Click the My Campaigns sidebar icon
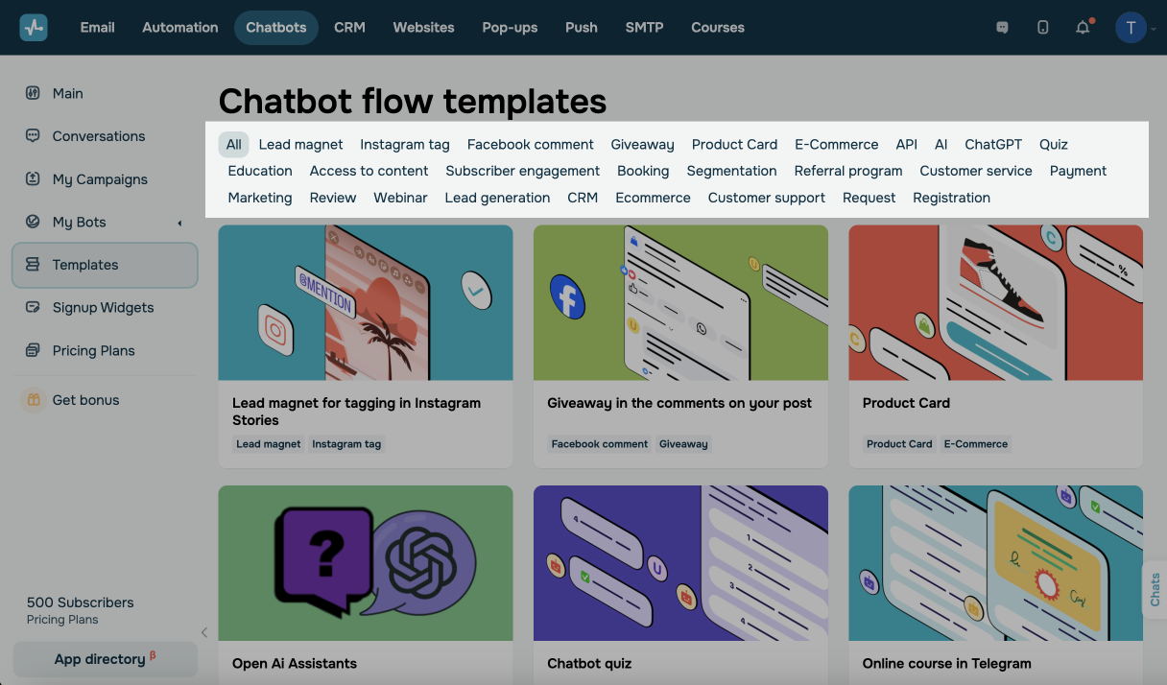The width and height of the screenshot is (1167, 685). click(33, 179)
